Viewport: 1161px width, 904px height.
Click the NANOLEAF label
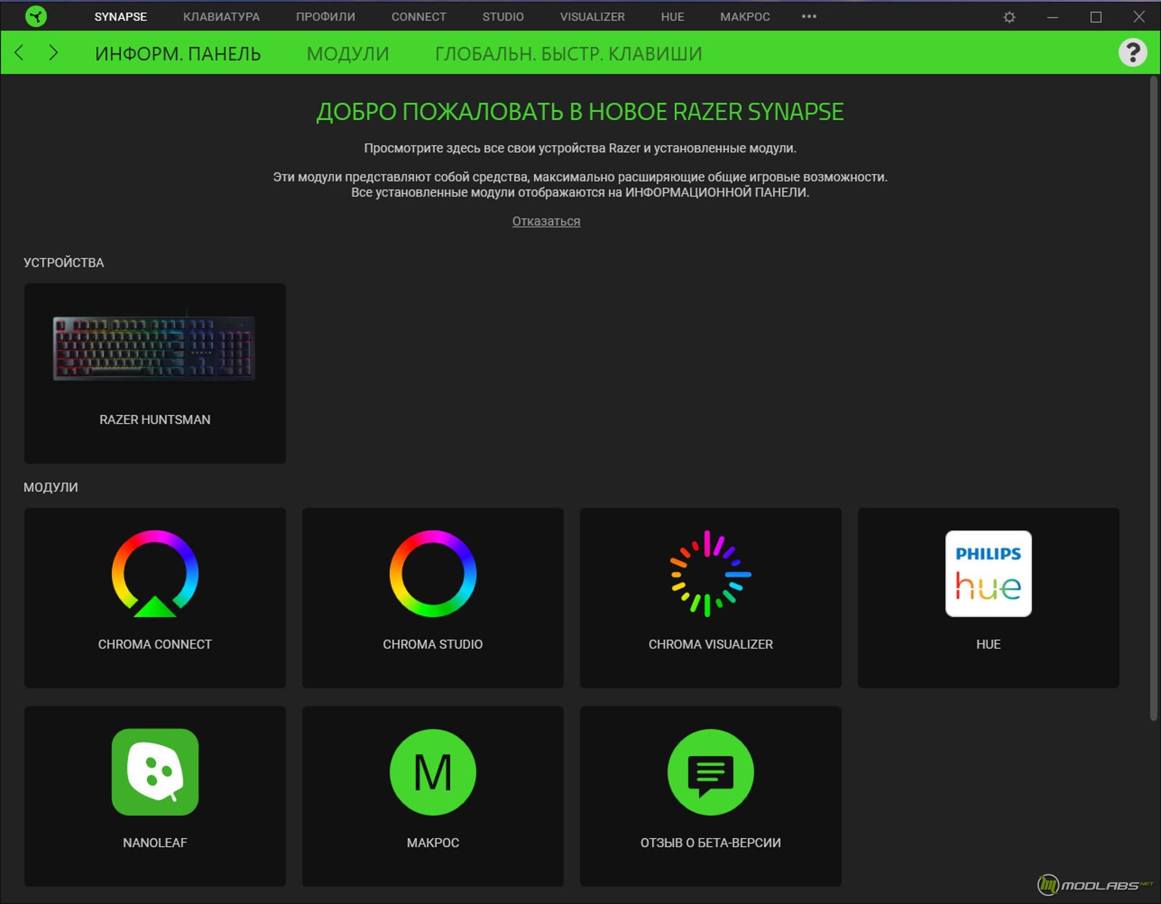tap(155, 843)
